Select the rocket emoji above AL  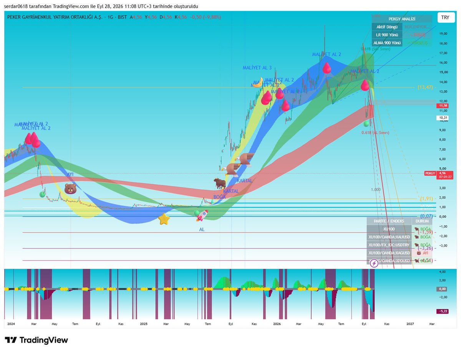pyautogui.click(x=202, y=216)
